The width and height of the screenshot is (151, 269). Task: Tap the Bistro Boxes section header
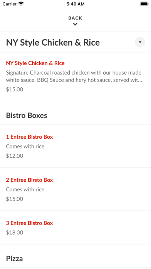pos(27,116)
